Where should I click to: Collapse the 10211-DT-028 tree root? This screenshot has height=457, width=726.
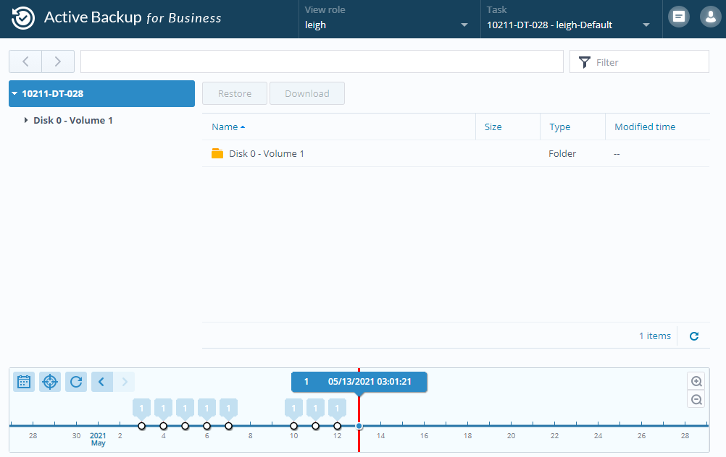14,93
